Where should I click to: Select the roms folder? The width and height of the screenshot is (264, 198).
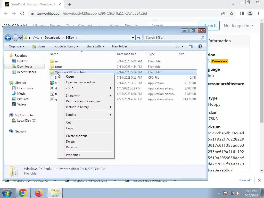[59, 67]
